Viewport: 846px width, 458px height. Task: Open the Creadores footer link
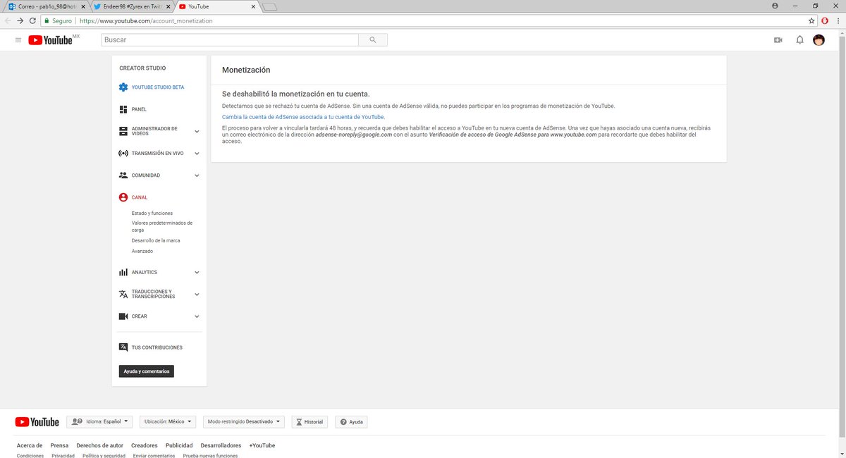tap(145, 445)
